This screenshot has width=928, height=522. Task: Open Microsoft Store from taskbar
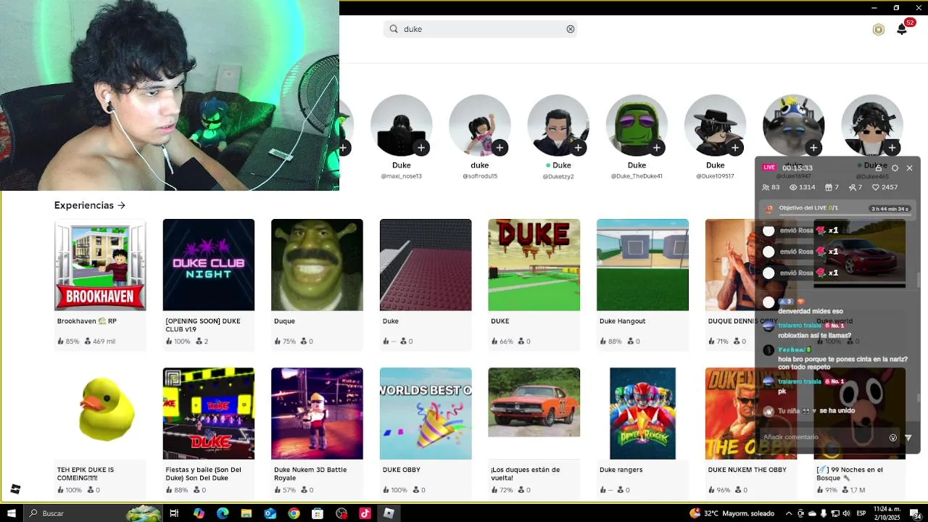tap(318, 513)
